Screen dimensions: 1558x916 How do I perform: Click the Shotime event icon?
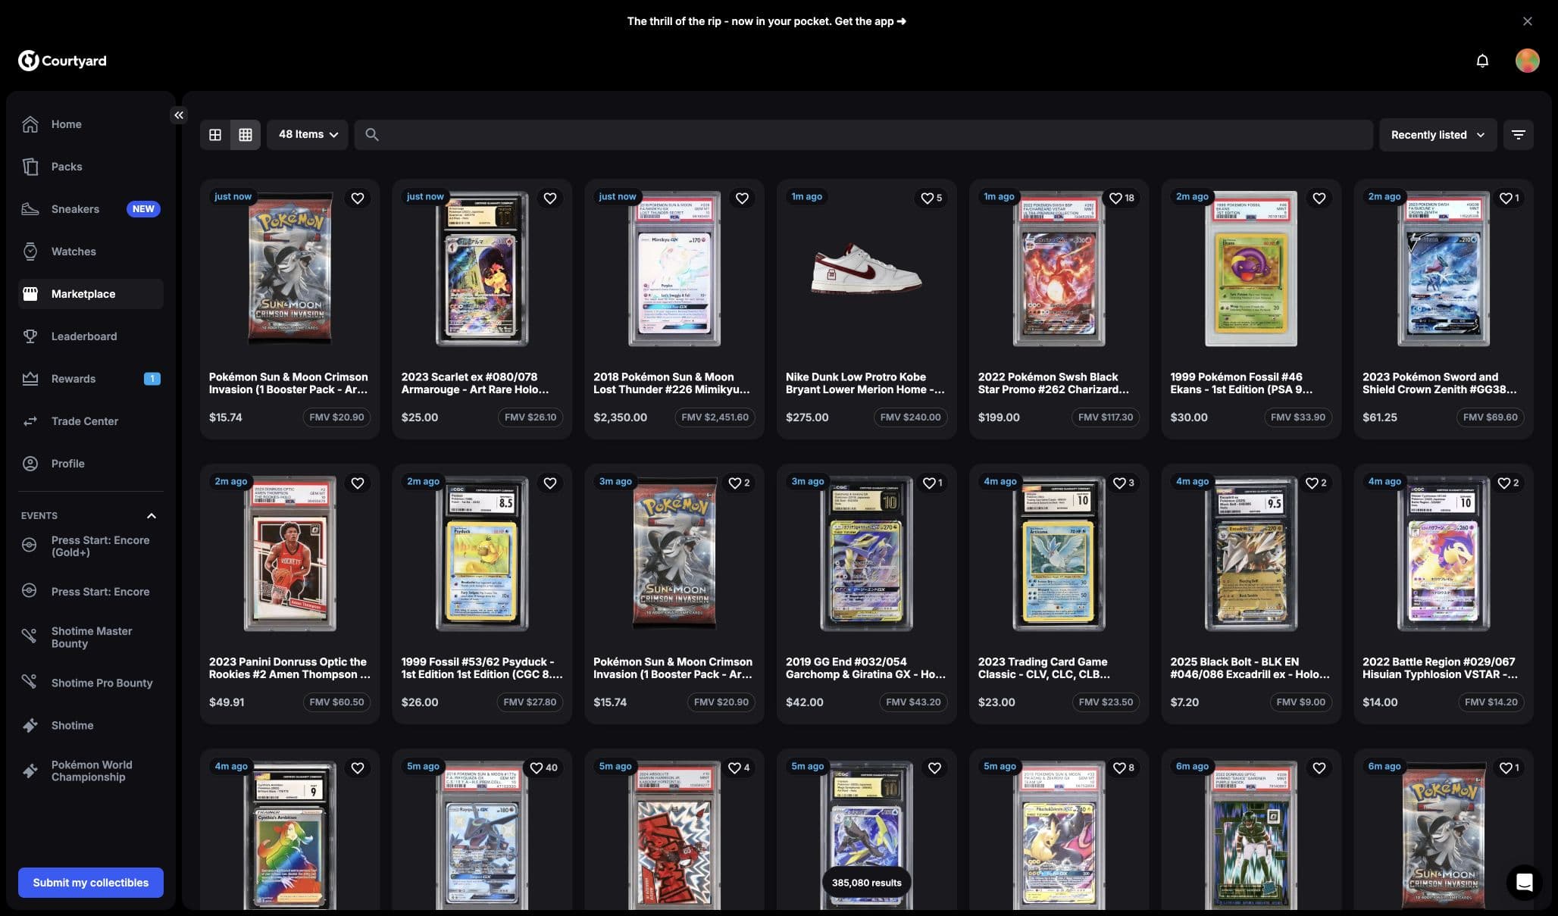coord(30,725)
